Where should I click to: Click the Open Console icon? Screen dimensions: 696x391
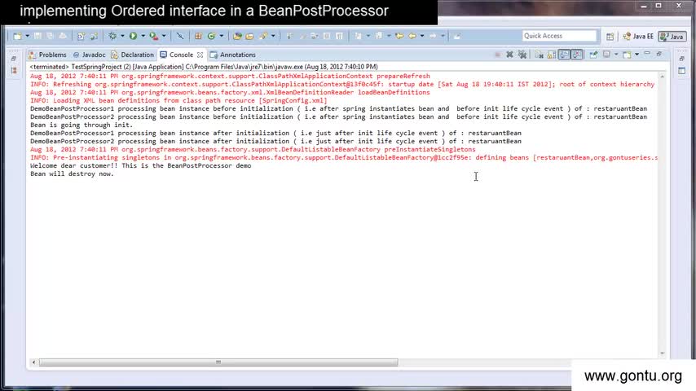click(627, 55)
